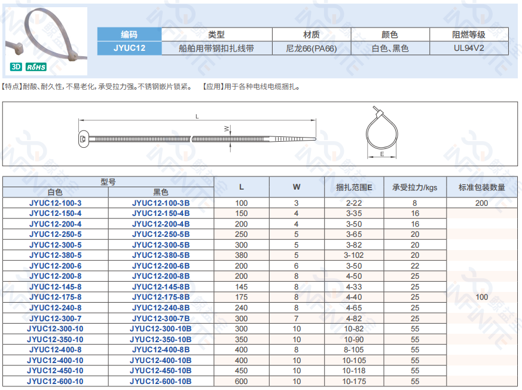The height and width of the screenshot is (390, 522).
Task: Open black model JYUC12-240-8B
Action: [x=161, y=307]
